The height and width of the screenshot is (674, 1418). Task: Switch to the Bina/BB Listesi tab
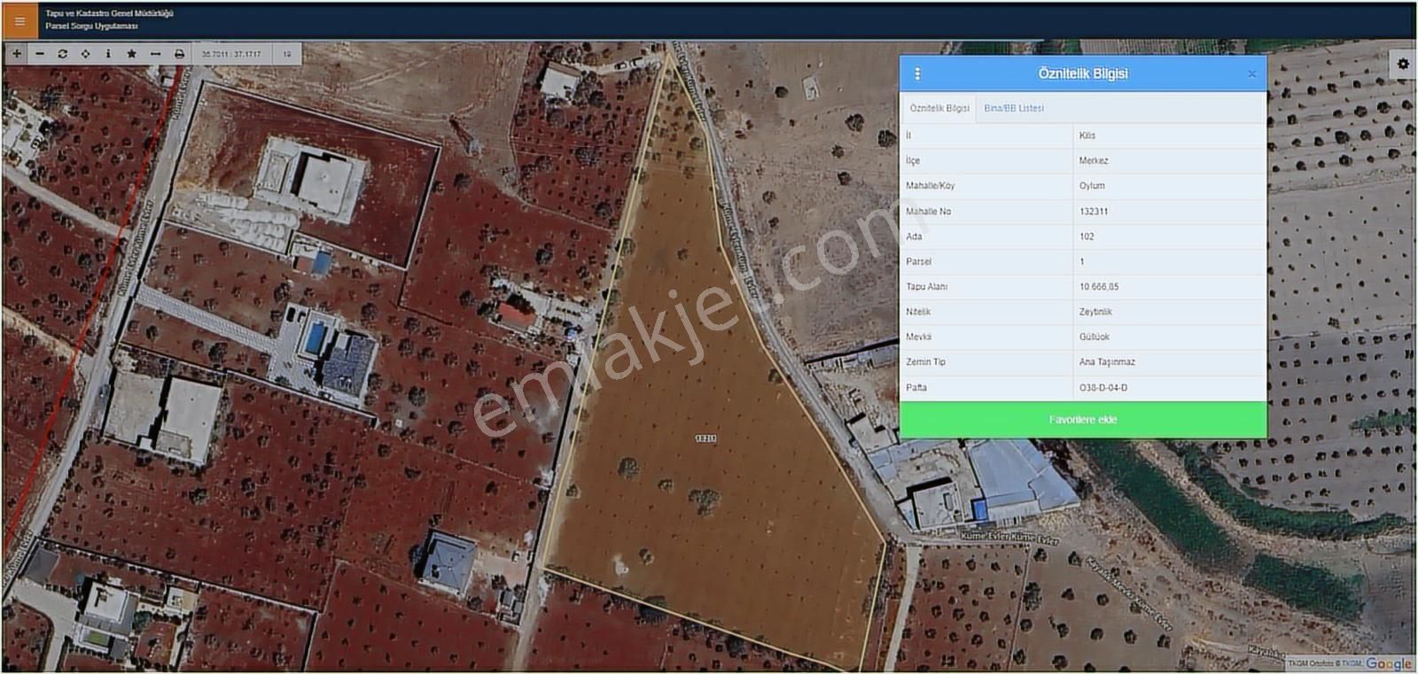click(x=1014, y=108)
